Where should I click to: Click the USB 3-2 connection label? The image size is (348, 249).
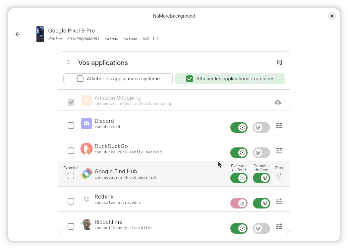(150, 39)
